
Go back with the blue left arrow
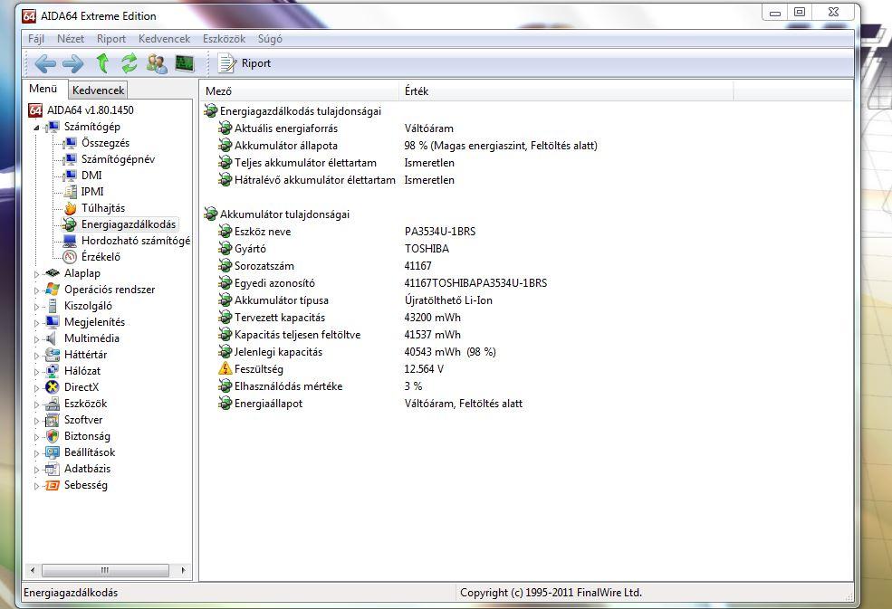click(45, 63)
